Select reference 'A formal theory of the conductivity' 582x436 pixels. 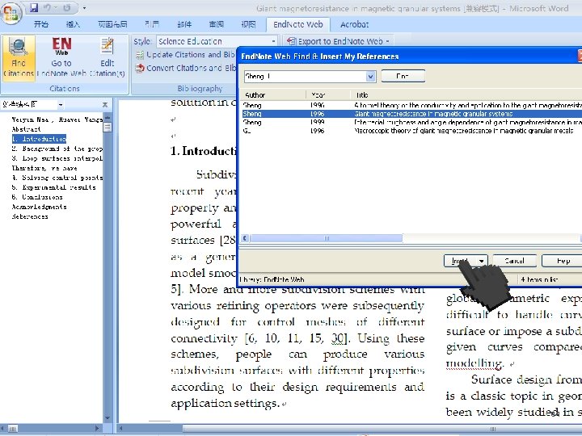pos(411,105)
